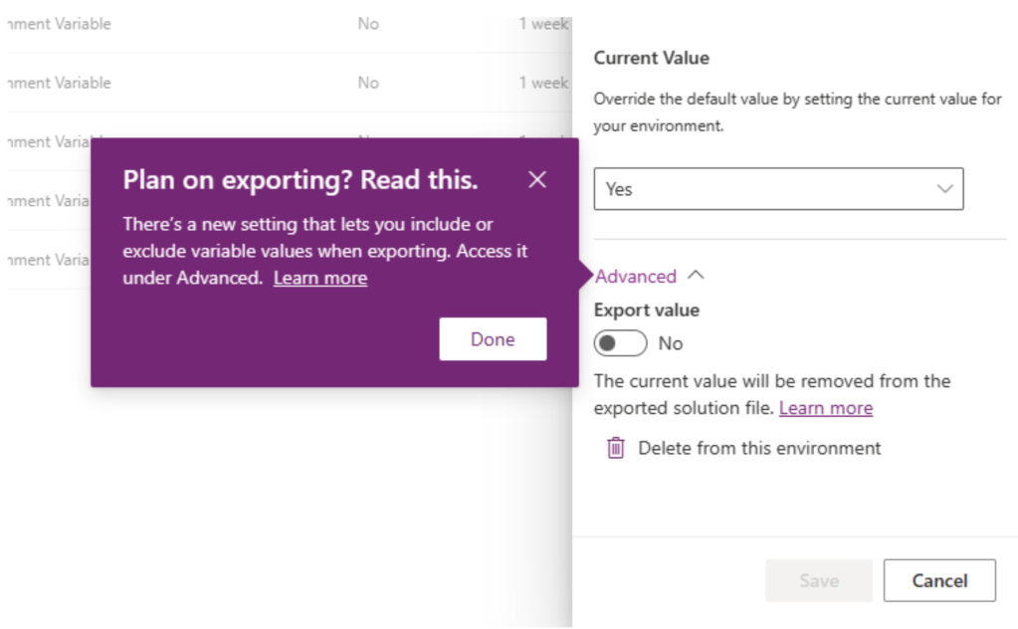Click "No" in the first table row
1018x629 pixels.
pos(368,24)
